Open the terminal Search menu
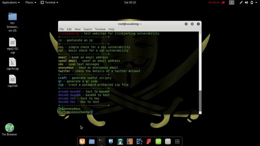This screenshot has height=146, width=260. pos(88,29)
